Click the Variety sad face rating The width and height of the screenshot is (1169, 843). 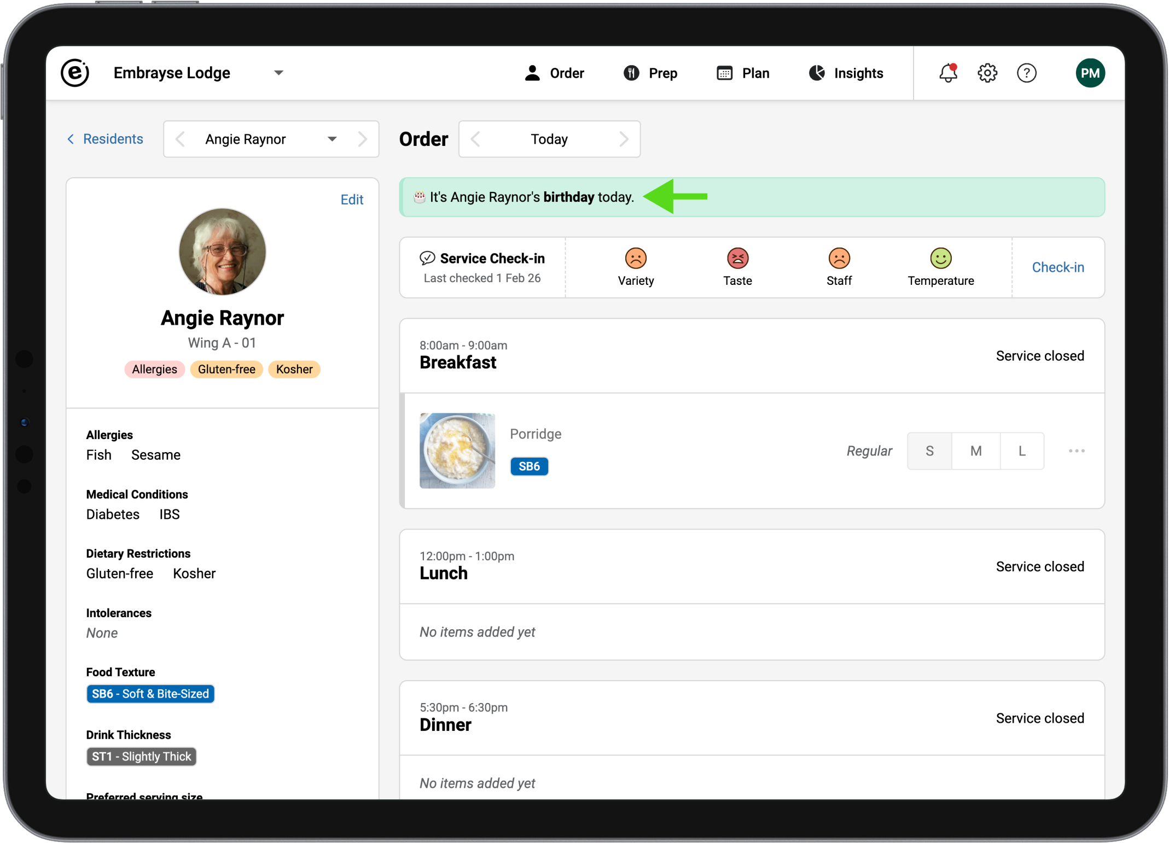(636, 259)
